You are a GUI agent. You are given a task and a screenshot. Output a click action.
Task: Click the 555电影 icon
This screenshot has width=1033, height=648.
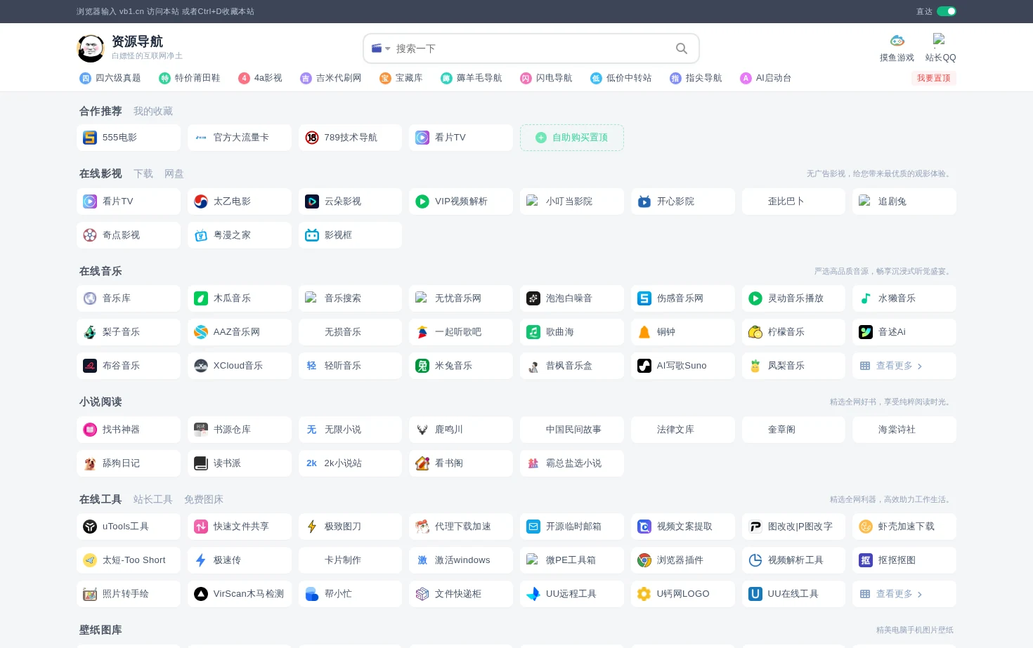(x=90, y=138)
